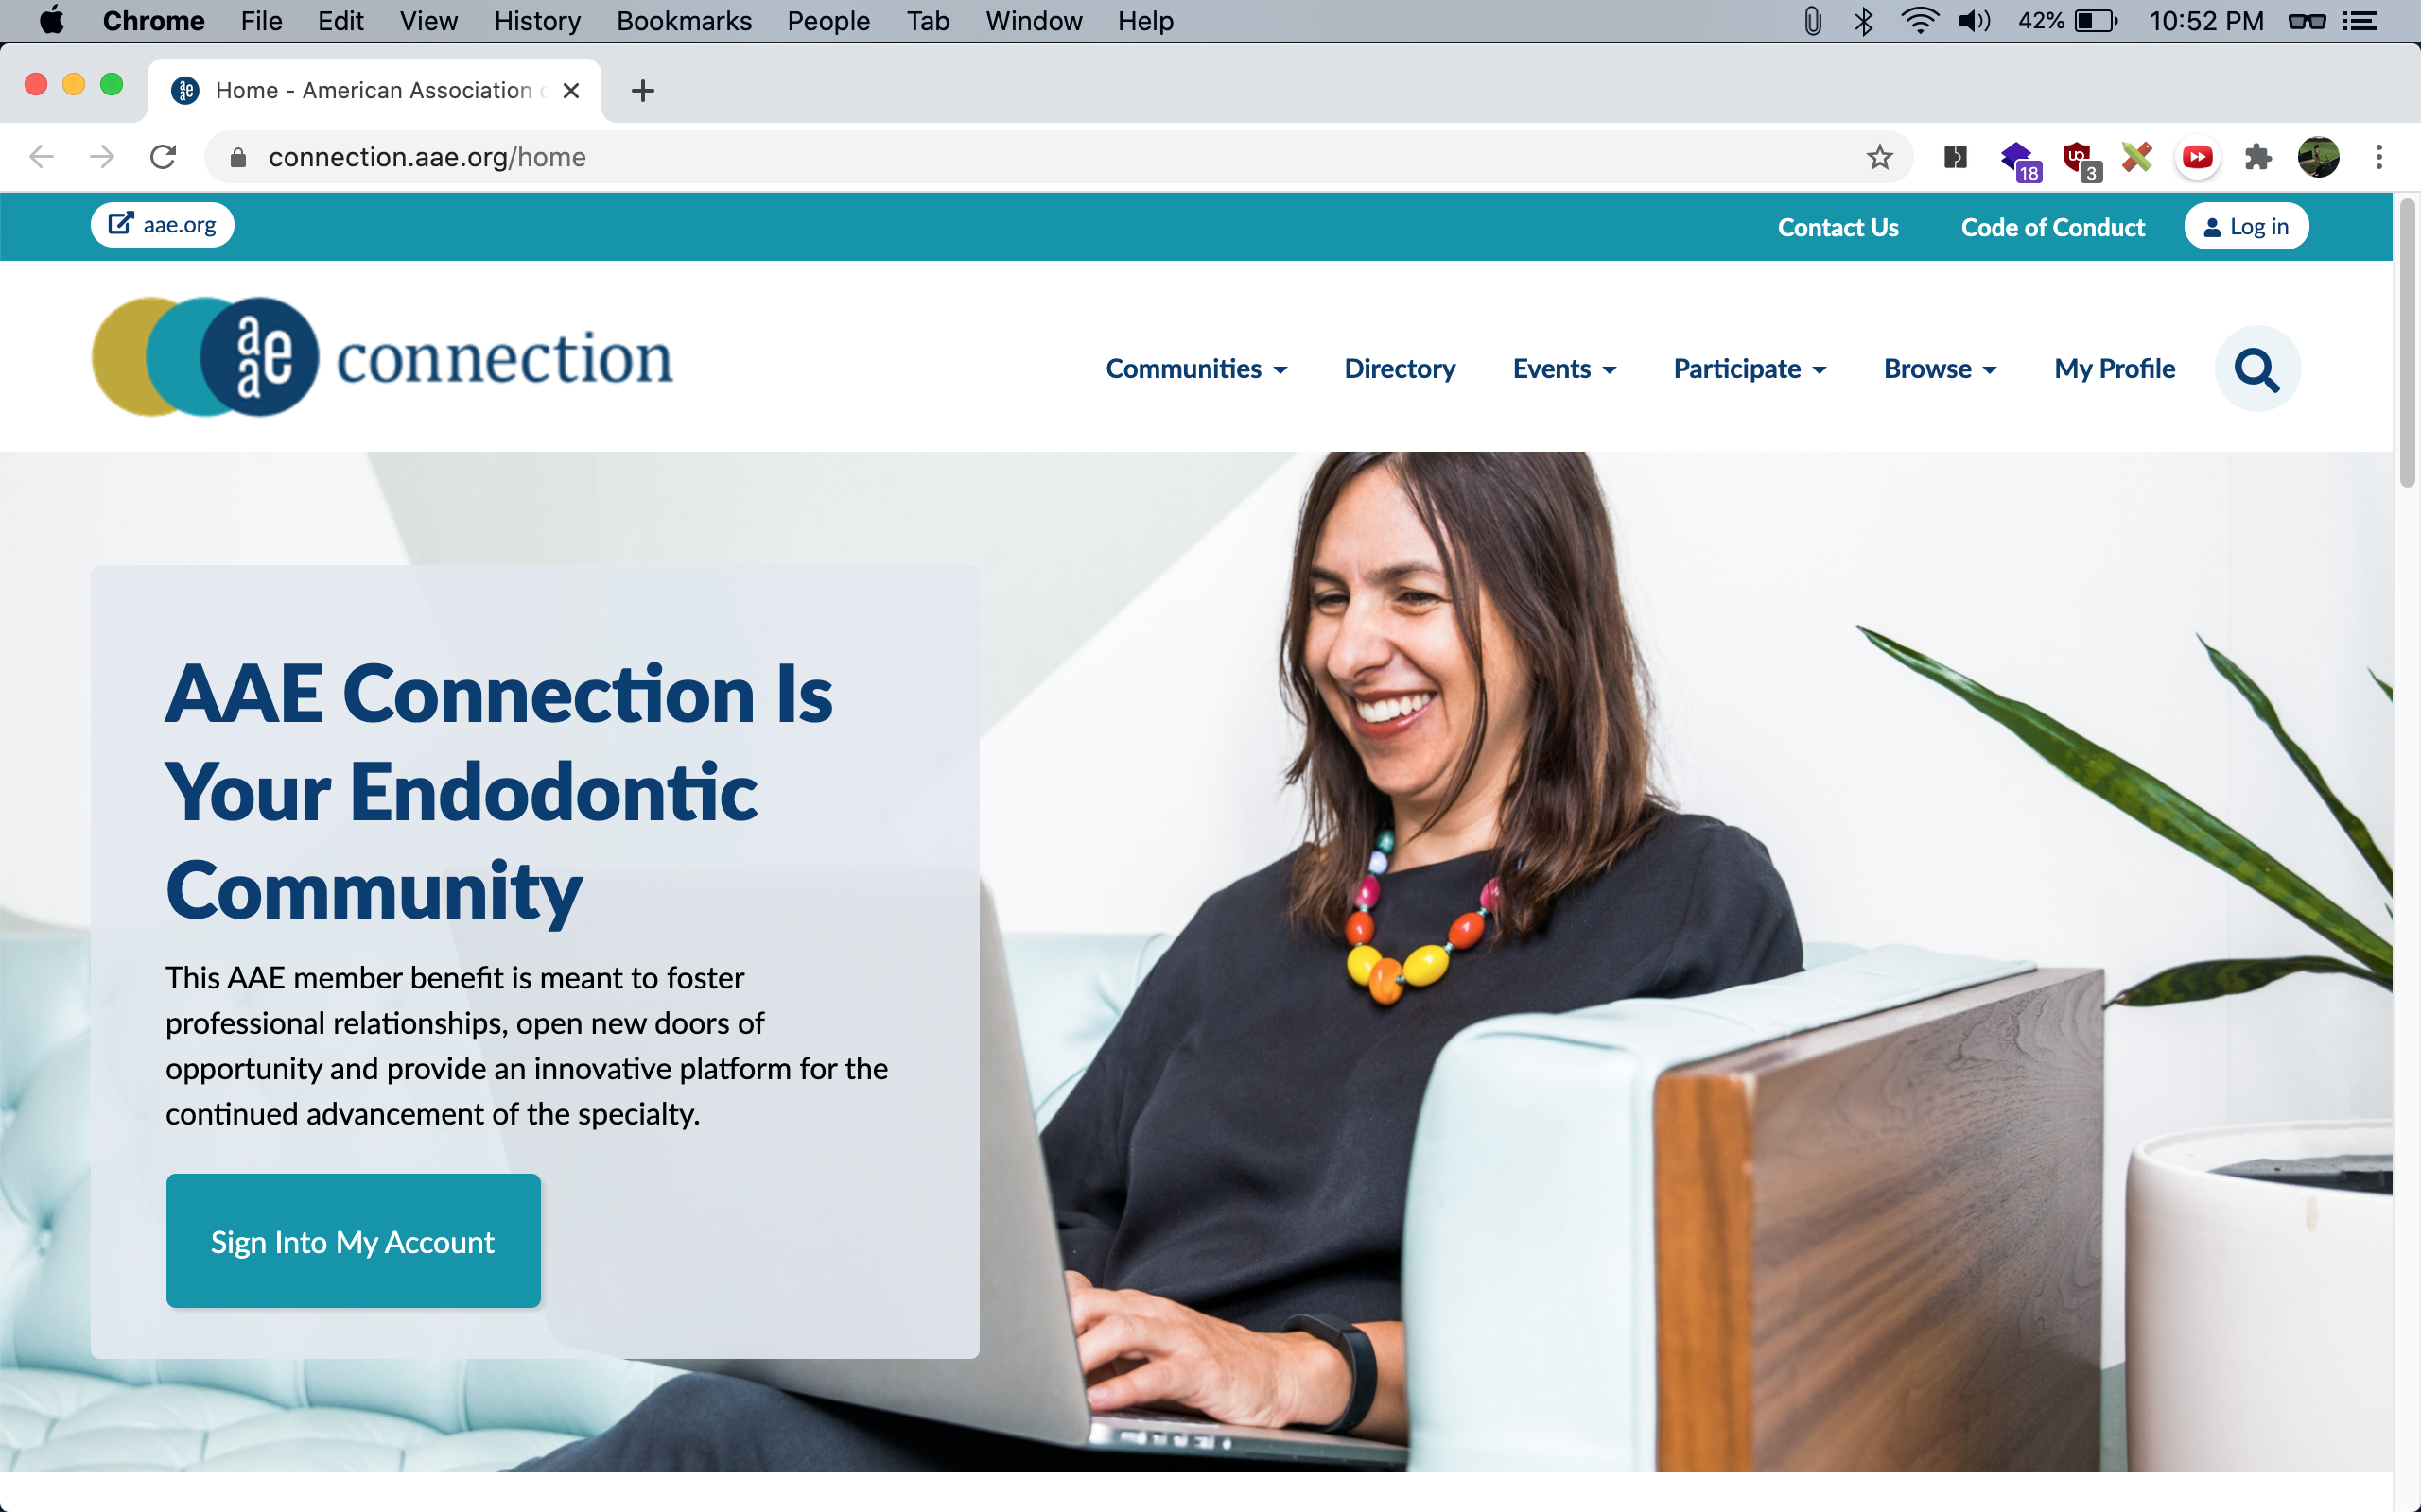View site info via the lock icon
The image size is (2421, 1512).
(238, 157)
